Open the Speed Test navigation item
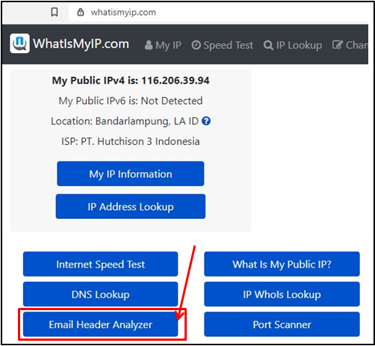This screenshot has width=375, height=346. pyautogui.click(x=223, y=46)
